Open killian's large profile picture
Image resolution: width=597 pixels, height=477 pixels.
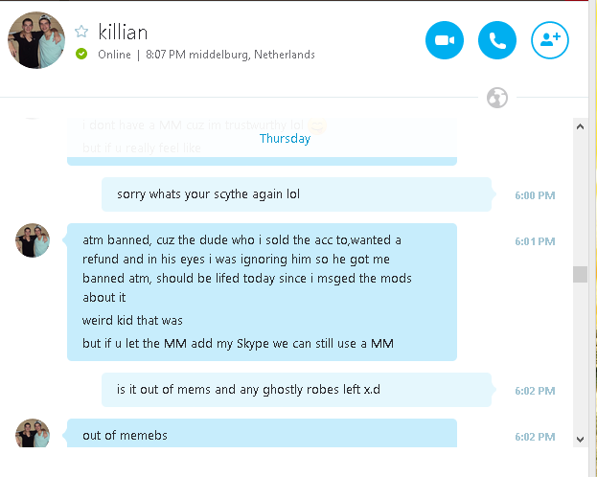[36, 40]
